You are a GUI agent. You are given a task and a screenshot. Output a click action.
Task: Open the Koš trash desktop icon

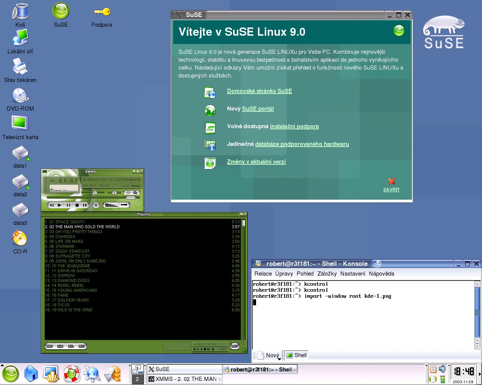(20, 15)
